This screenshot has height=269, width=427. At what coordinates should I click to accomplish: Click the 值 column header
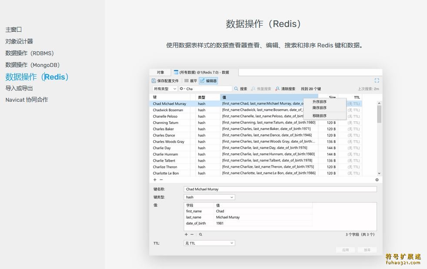click(269, 97)
